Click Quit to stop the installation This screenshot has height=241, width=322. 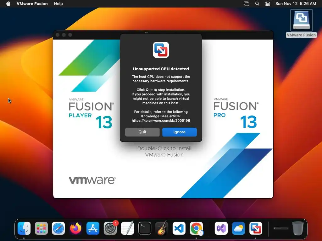click(x=142, y=132)
